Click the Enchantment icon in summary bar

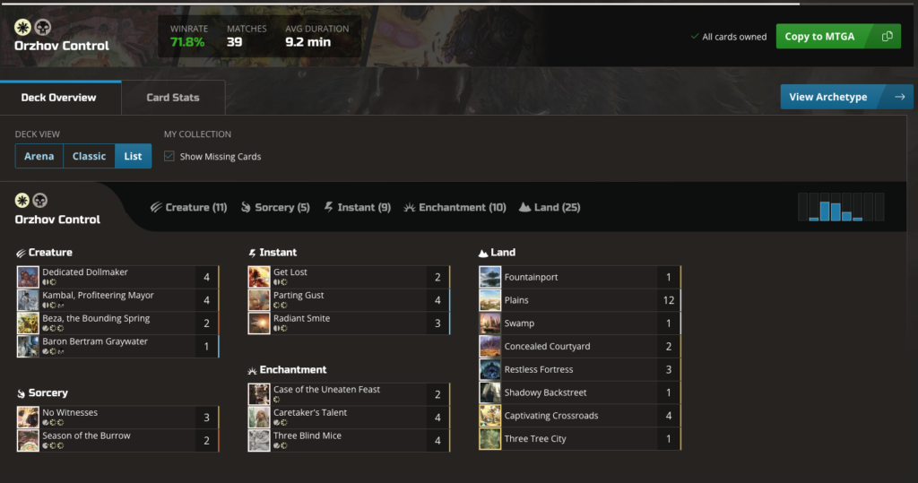[x=409, y=207]
